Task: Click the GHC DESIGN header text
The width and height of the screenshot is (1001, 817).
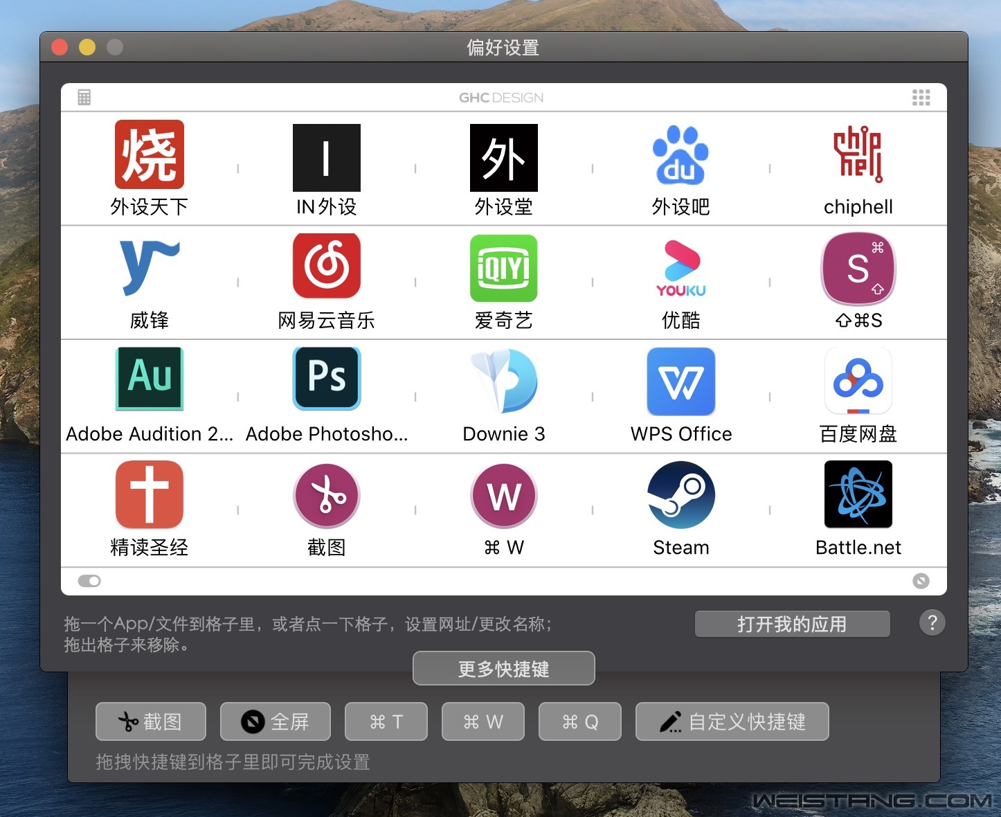Action: tap(501, 98)
